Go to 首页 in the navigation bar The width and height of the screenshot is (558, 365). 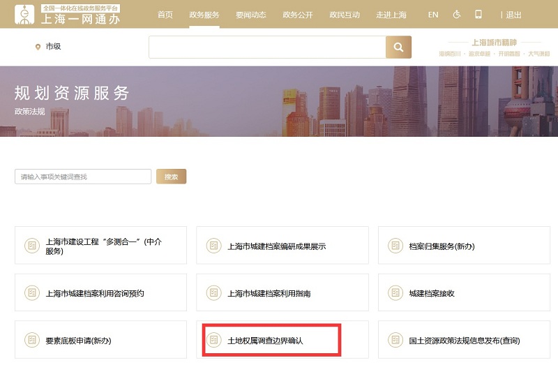(165, 15)
